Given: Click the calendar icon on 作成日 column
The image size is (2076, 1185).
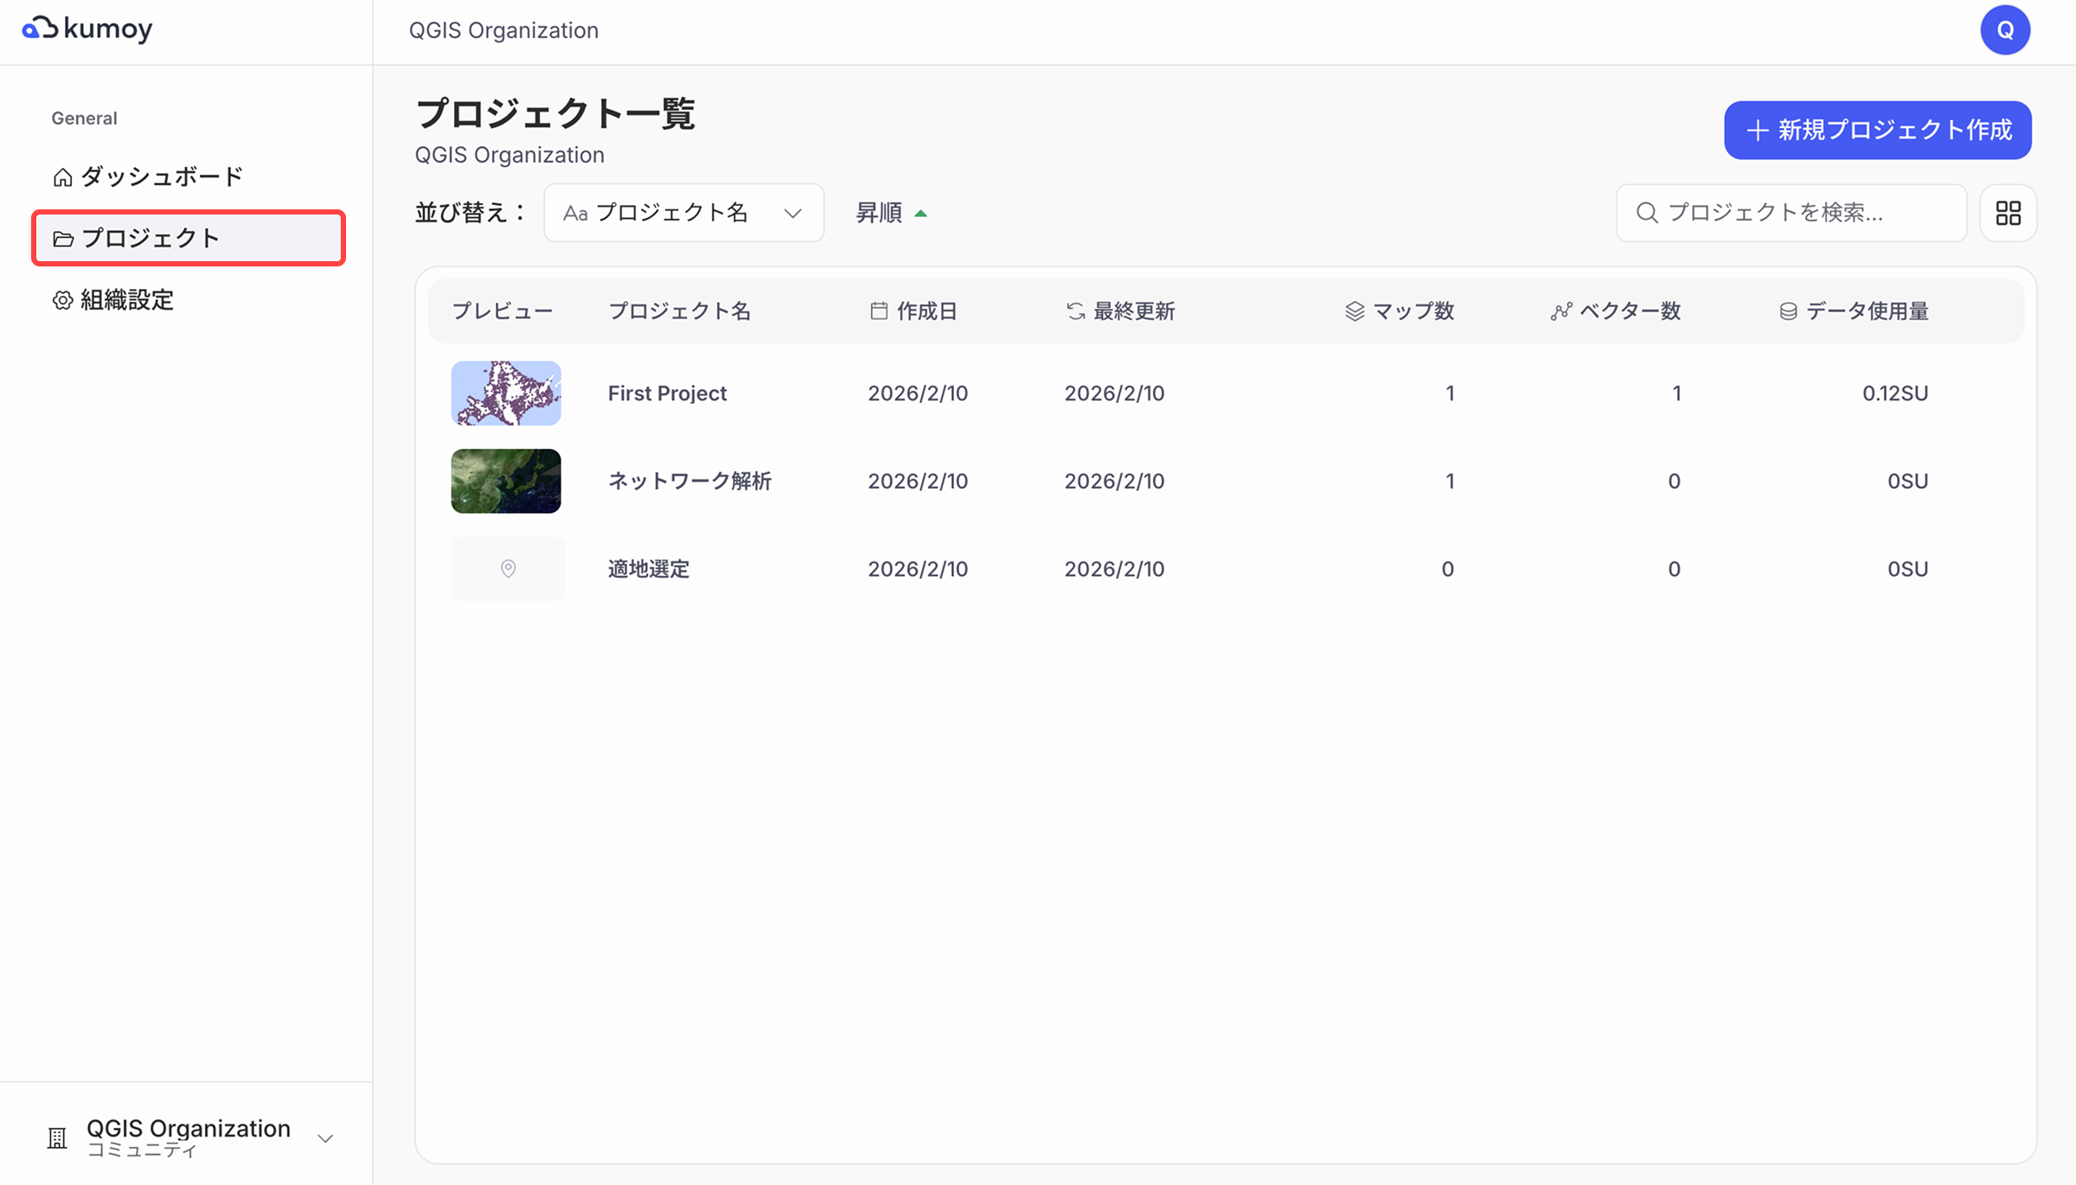Looking at the screenshot, I should pos(879,311).
